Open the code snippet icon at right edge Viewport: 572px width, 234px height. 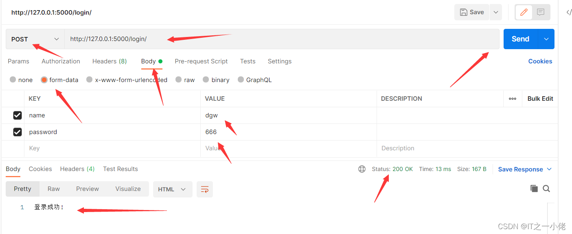click(x=569, y=12)
